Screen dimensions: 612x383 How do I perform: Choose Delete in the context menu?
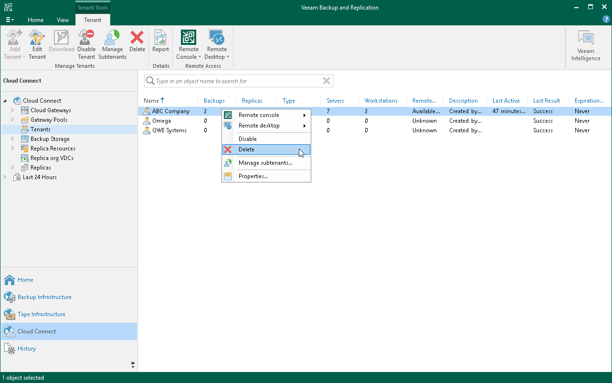246,149
